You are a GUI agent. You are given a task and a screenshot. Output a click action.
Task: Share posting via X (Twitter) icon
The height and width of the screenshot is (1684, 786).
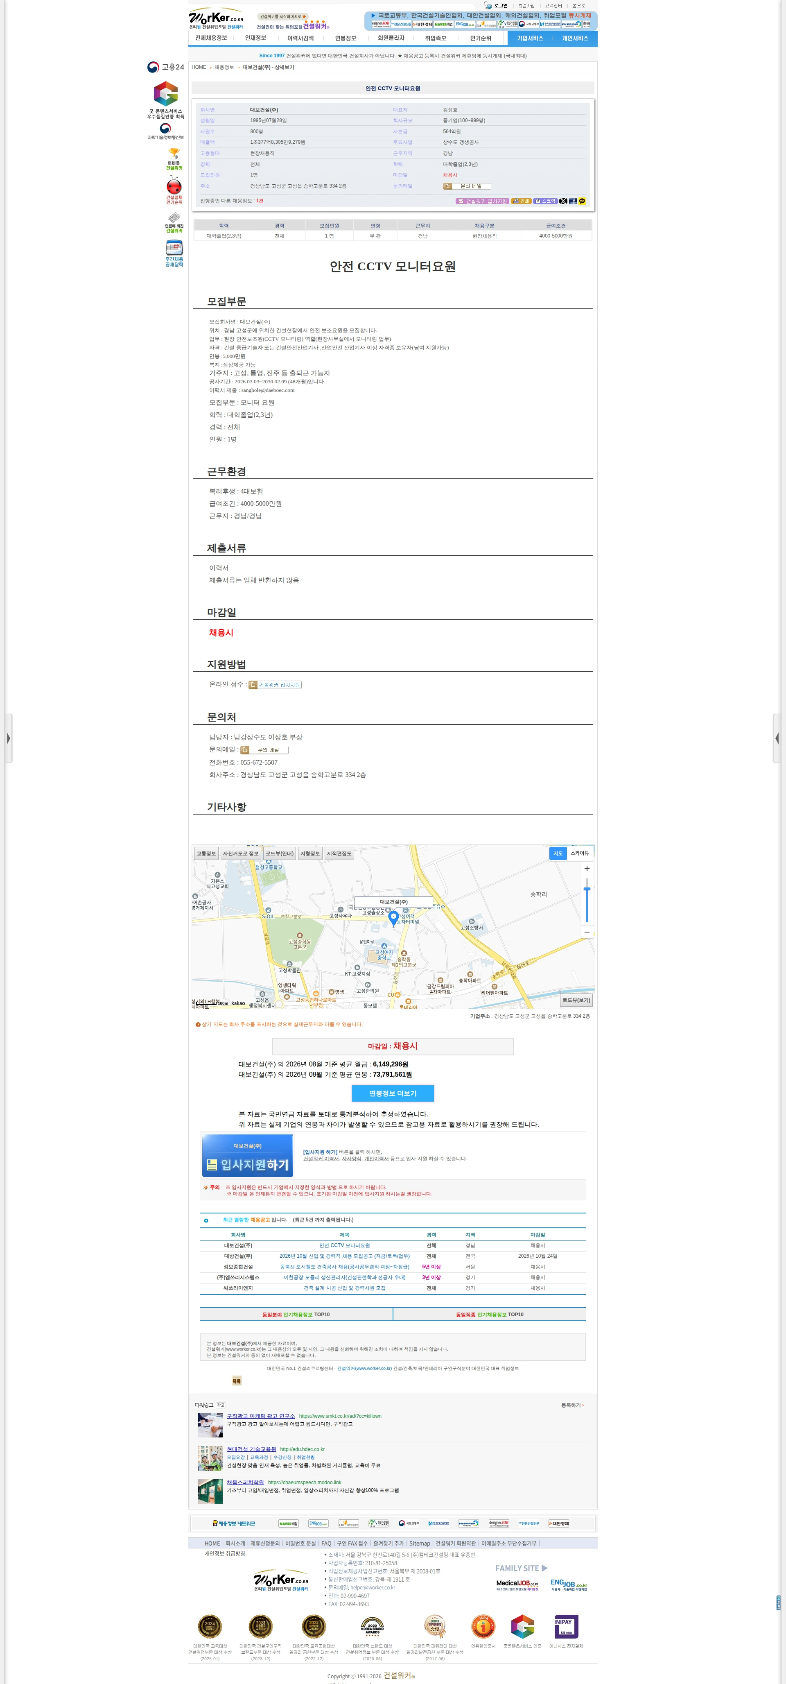(x=563, y=201)
